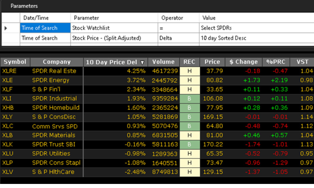Screen dimensions: 314x188
Task: Click the Parameters panel title
Action: coord(24,6)
